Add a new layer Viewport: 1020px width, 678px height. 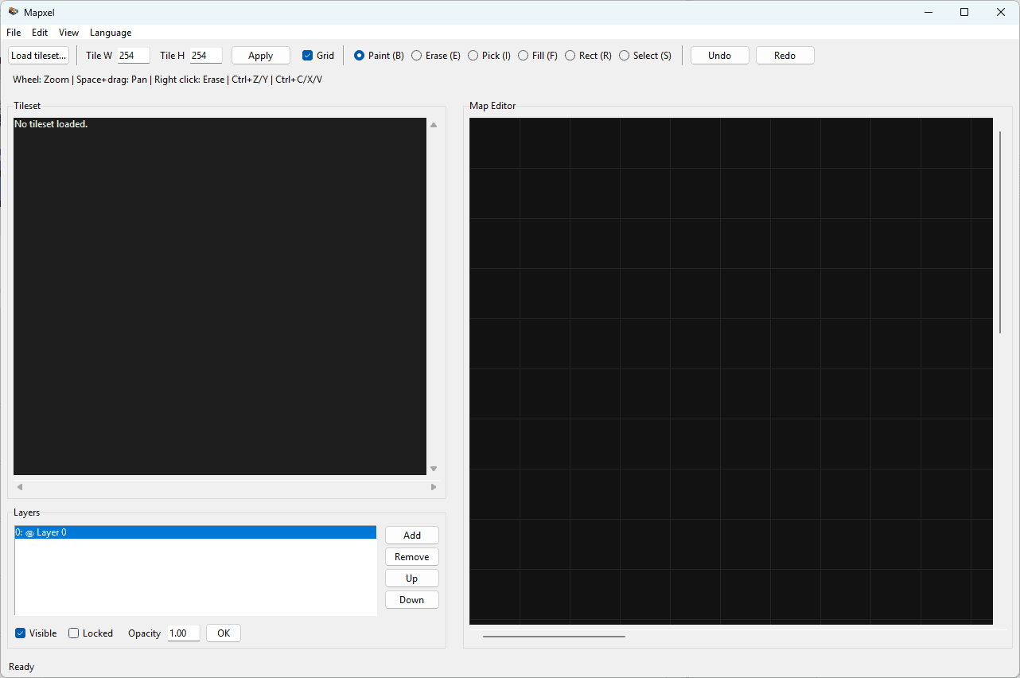pyautogui.click(x=411, y=535)
